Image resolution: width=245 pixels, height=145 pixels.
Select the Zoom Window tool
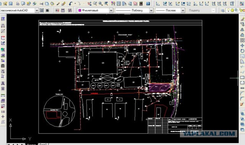[100, 3]
